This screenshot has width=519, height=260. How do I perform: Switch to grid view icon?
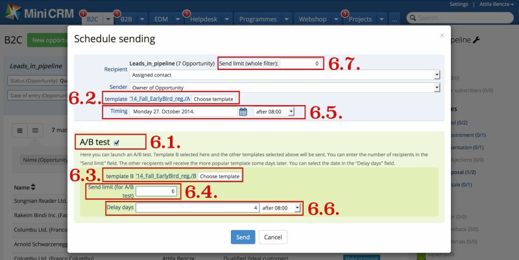coord(35,131)
